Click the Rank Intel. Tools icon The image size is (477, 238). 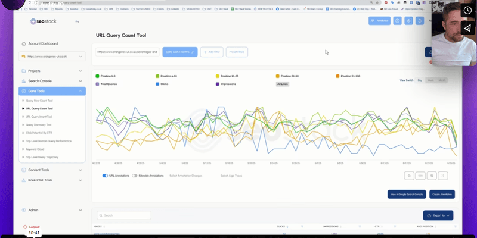coord(24,180)
